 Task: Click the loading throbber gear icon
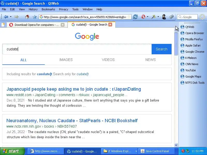click(x=202, y=17)
